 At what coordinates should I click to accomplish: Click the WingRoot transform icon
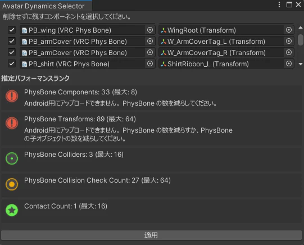[164, 30]
